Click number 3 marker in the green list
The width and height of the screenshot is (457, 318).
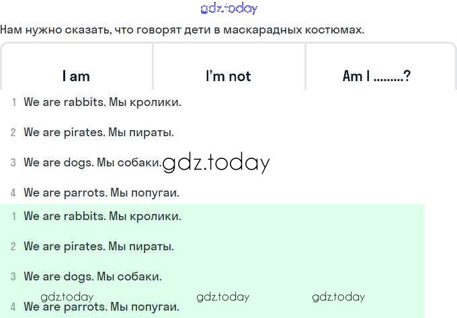tap(13, 276)
